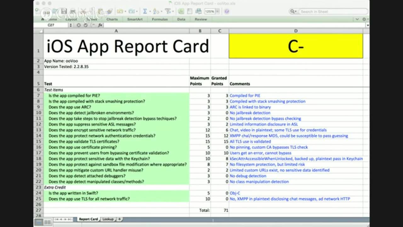403x227 pixels.
Task: Select comment 'No jailbreak detection'
Action: click(x=296, y=113)
